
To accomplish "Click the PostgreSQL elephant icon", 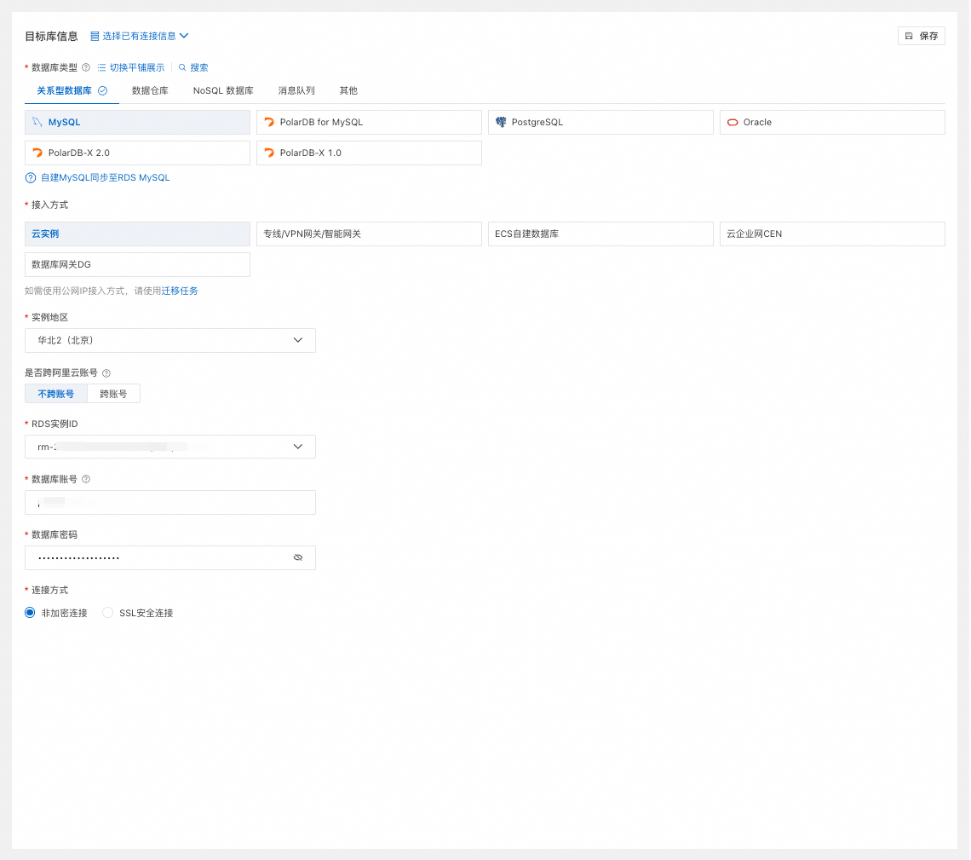I will click(x=500, y=122).
